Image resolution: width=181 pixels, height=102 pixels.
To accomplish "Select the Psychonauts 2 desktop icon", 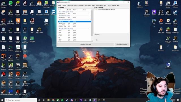I will [x=32, y=40].
